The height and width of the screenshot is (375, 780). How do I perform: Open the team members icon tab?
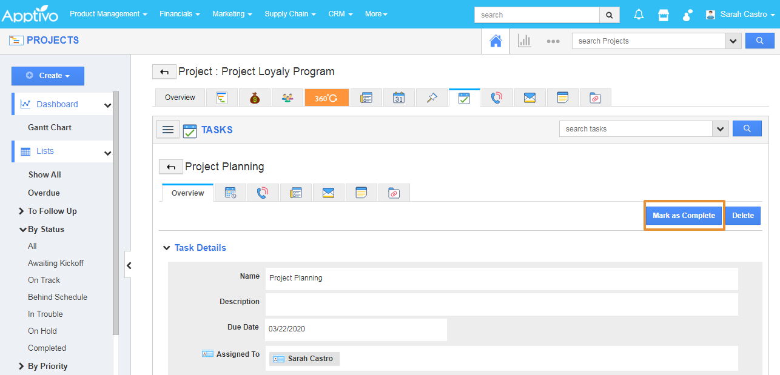click(287, 98)
